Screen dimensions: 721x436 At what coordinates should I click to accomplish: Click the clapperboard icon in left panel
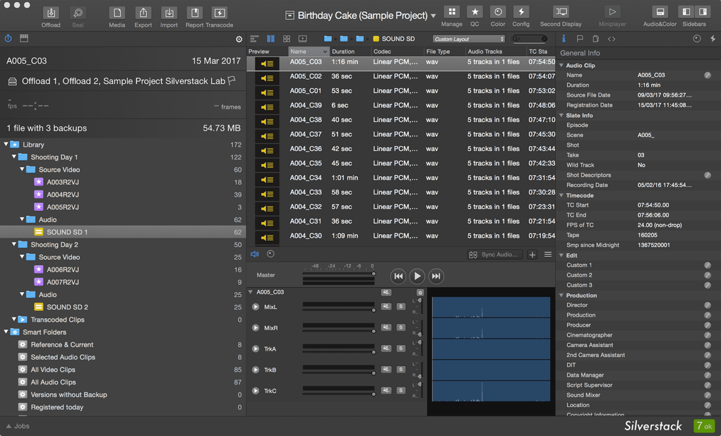pyautogui.click(x=24, y=39)
